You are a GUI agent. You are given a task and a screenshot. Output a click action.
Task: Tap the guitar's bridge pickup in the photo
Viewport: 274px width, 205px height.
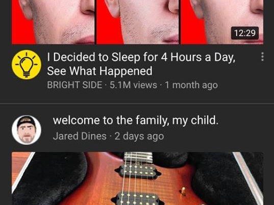pos(137,198)
